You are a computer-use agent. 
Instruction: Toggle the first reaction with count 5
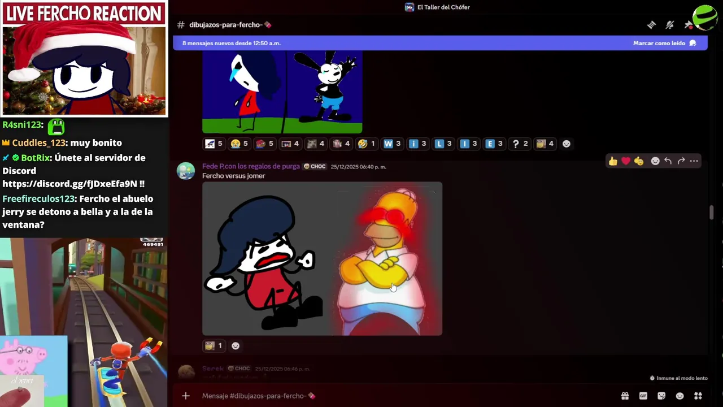click(214, 144)
